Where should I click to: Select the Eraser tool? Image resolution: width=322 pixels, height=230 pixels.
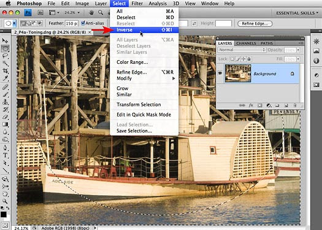5,117
